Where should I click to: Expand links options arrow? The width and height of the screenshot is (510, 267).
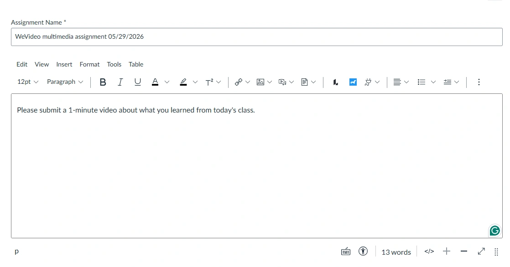(x=248, y=82)
